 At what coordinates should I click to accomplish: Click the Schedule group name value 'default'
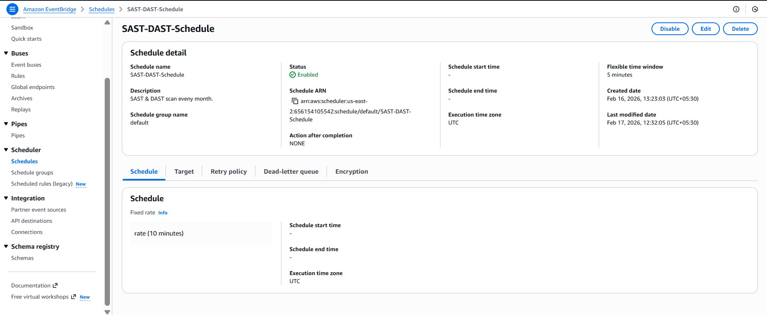click(139, 123)
